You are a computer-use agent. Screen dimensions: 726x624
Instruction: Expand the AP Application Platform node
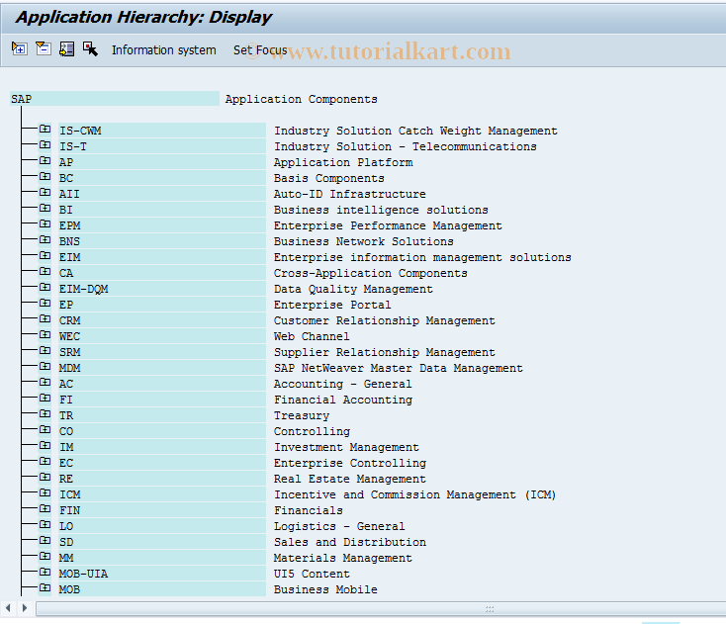[x=45, y=160]
